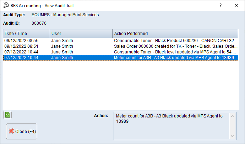
Task: Sort by the User column header
Action: 81,33
